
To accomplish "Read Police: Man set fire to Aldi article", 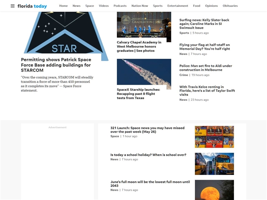I will pyautogui.click(x=206, y=67).
